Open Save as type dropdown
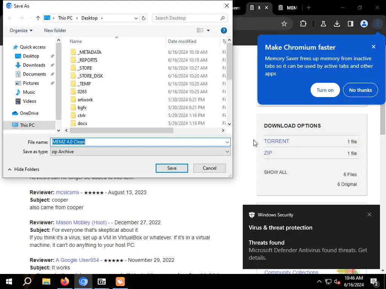The image size is (386, 289). point(227,152)
